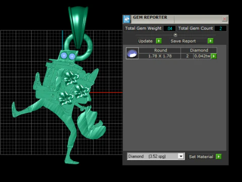The image size is (242, 182).
Task: Click the material dropdown arrow
Action: pos(181,156)
